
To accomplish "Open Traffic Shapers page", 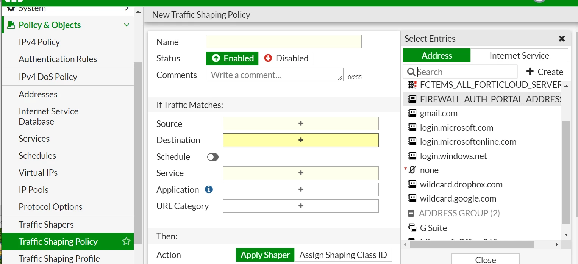I will (x=46, y=225).
